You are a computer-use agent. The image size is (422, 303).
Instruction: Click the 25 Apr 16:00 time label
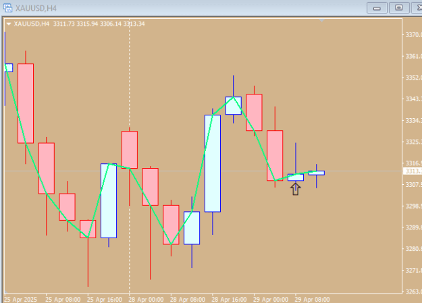tap(105, 300)
